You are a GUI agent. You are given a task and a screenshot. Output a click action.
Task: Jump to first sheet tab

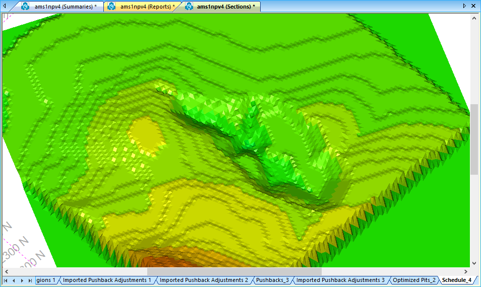click(6, 280)
